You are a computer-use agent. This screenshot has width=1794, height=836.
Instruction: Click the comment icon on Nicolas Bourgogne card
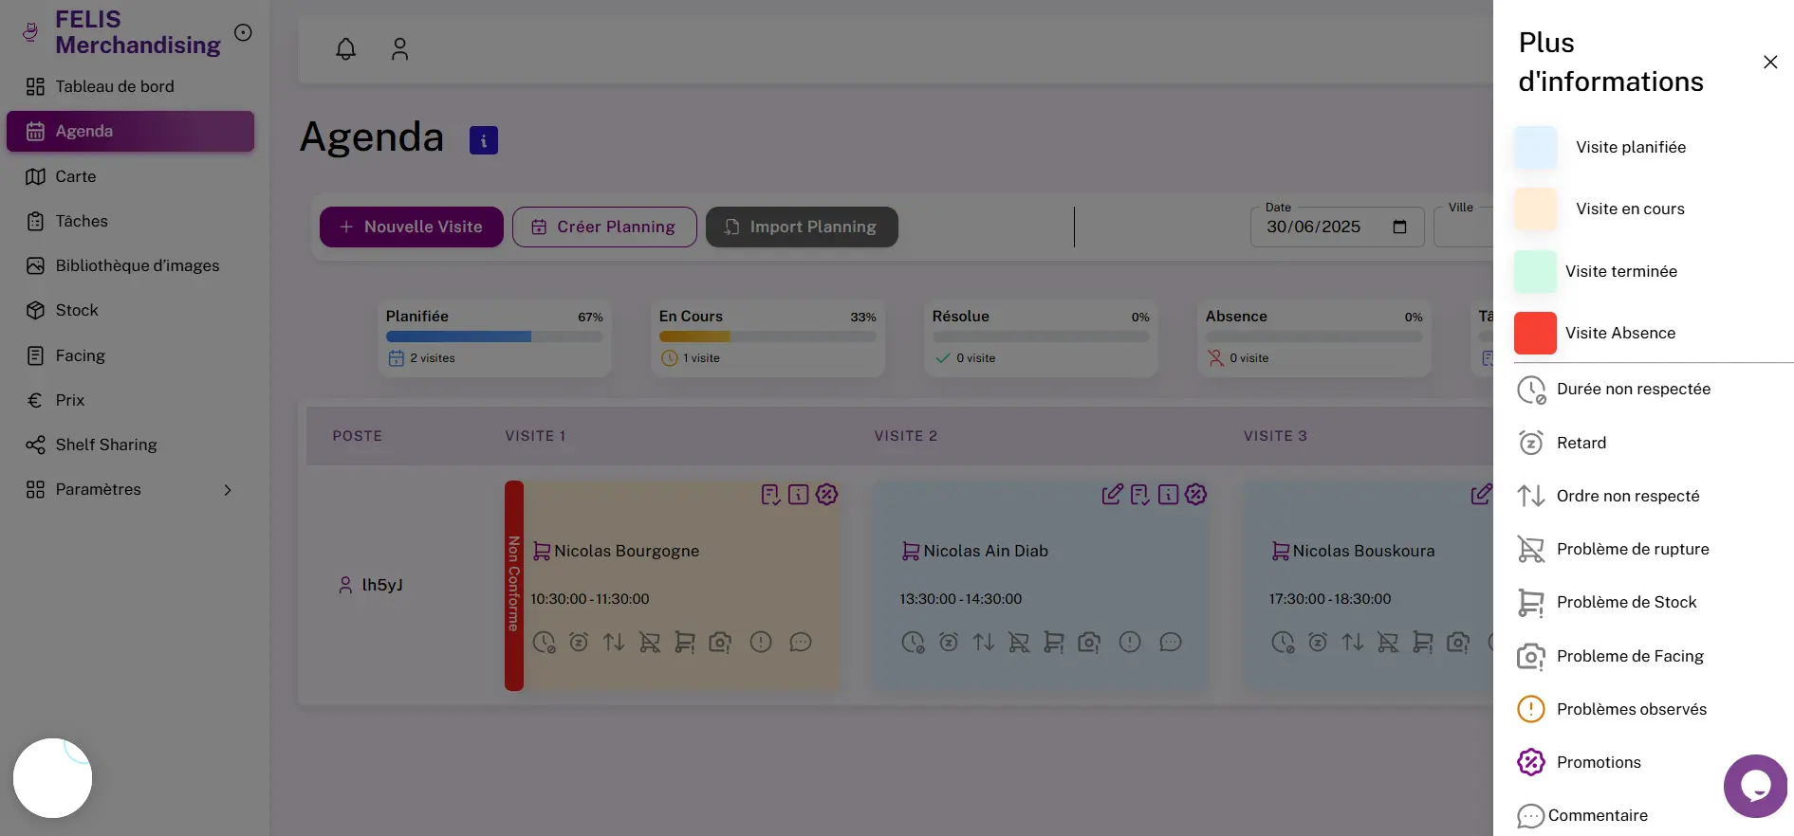[801, 643]
